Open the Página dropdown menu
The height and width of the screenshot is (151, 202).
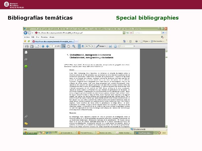(x=145, y=41)
